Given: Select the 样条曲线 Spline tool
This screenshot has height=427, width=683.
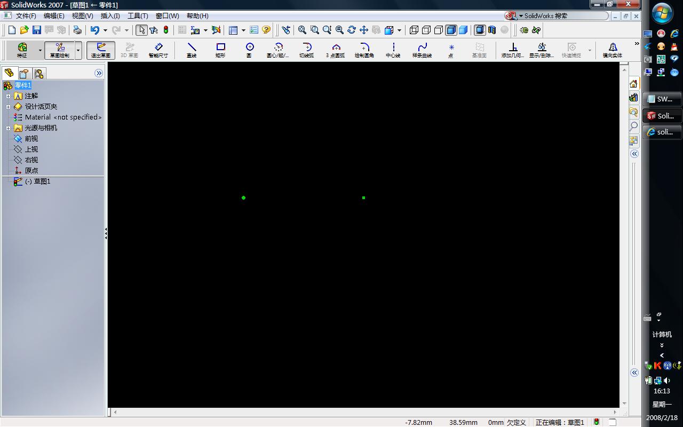Looking at the screenshot, I should point(422,50).
